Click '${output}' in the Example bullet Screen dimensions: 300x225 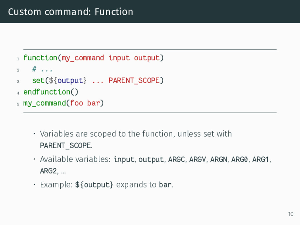[94, 185]
